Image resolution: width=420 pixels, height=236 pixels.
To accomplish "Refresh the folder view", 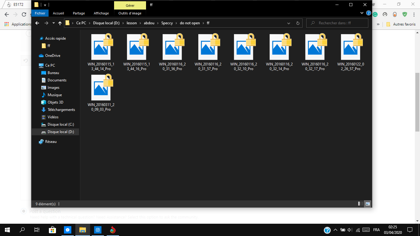I will click(x=298, y=23).
